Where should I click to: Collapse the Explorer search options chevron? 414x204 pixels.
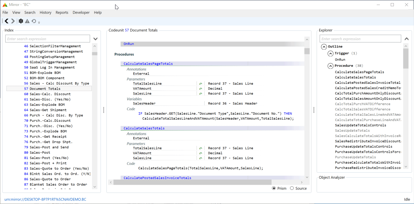pyautogui.click(x=407, y=39)
